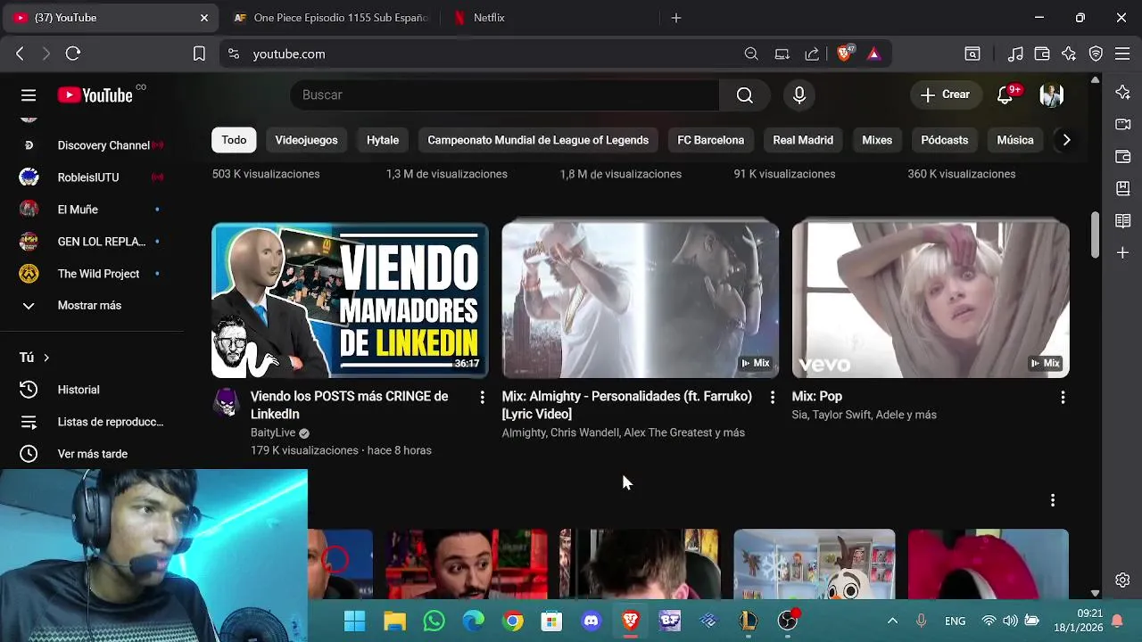Click the search magnifier button

tap(745, 95)
